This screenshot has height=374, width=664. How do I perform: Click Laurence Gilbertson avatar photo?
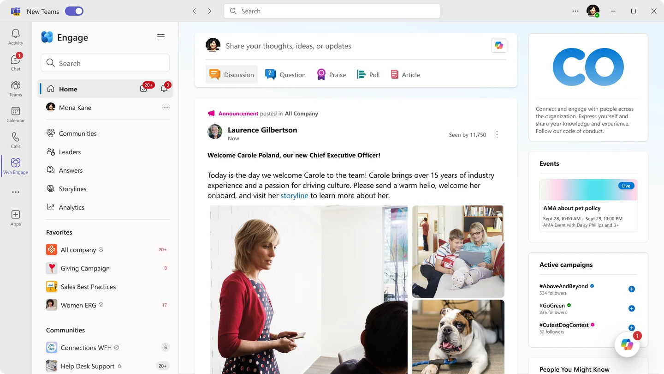point(215,132)
